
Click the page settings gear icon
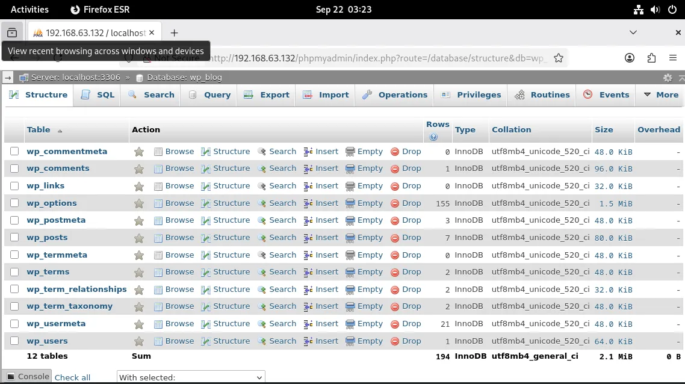pyautogui.click(x=668, y=78)
